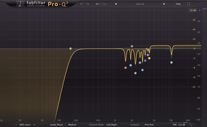207x127 pixels.
Task: Click the FabFilter Pro-Q 2 logo
Action: (42, 4)
